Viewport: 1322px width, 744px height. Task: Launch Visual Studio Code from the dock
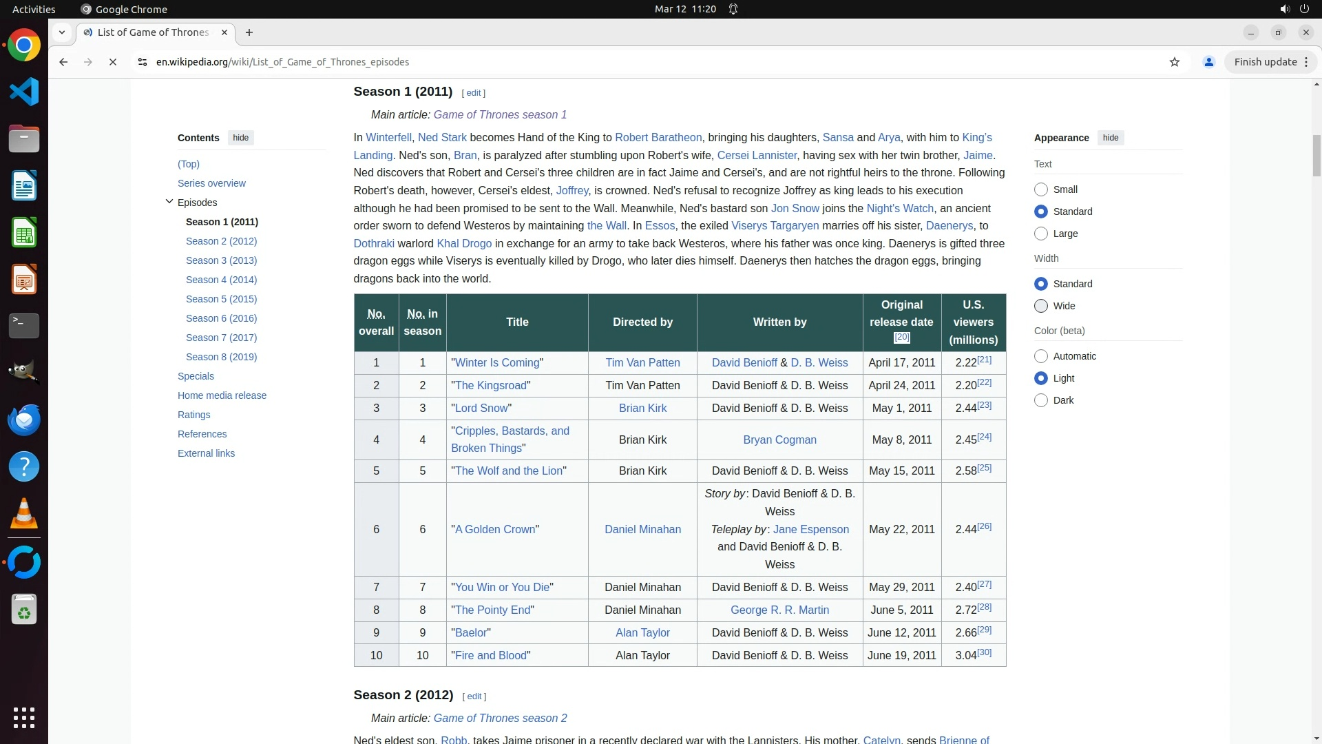(x=24, y=92)
